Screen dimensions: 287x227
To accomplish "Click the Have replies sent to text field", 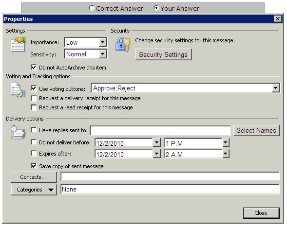I will pyautogui.click(x=160, y=131).
